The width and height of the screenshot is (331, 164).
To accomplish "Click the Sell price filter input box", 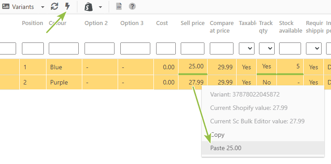I will tap(192, 48).
